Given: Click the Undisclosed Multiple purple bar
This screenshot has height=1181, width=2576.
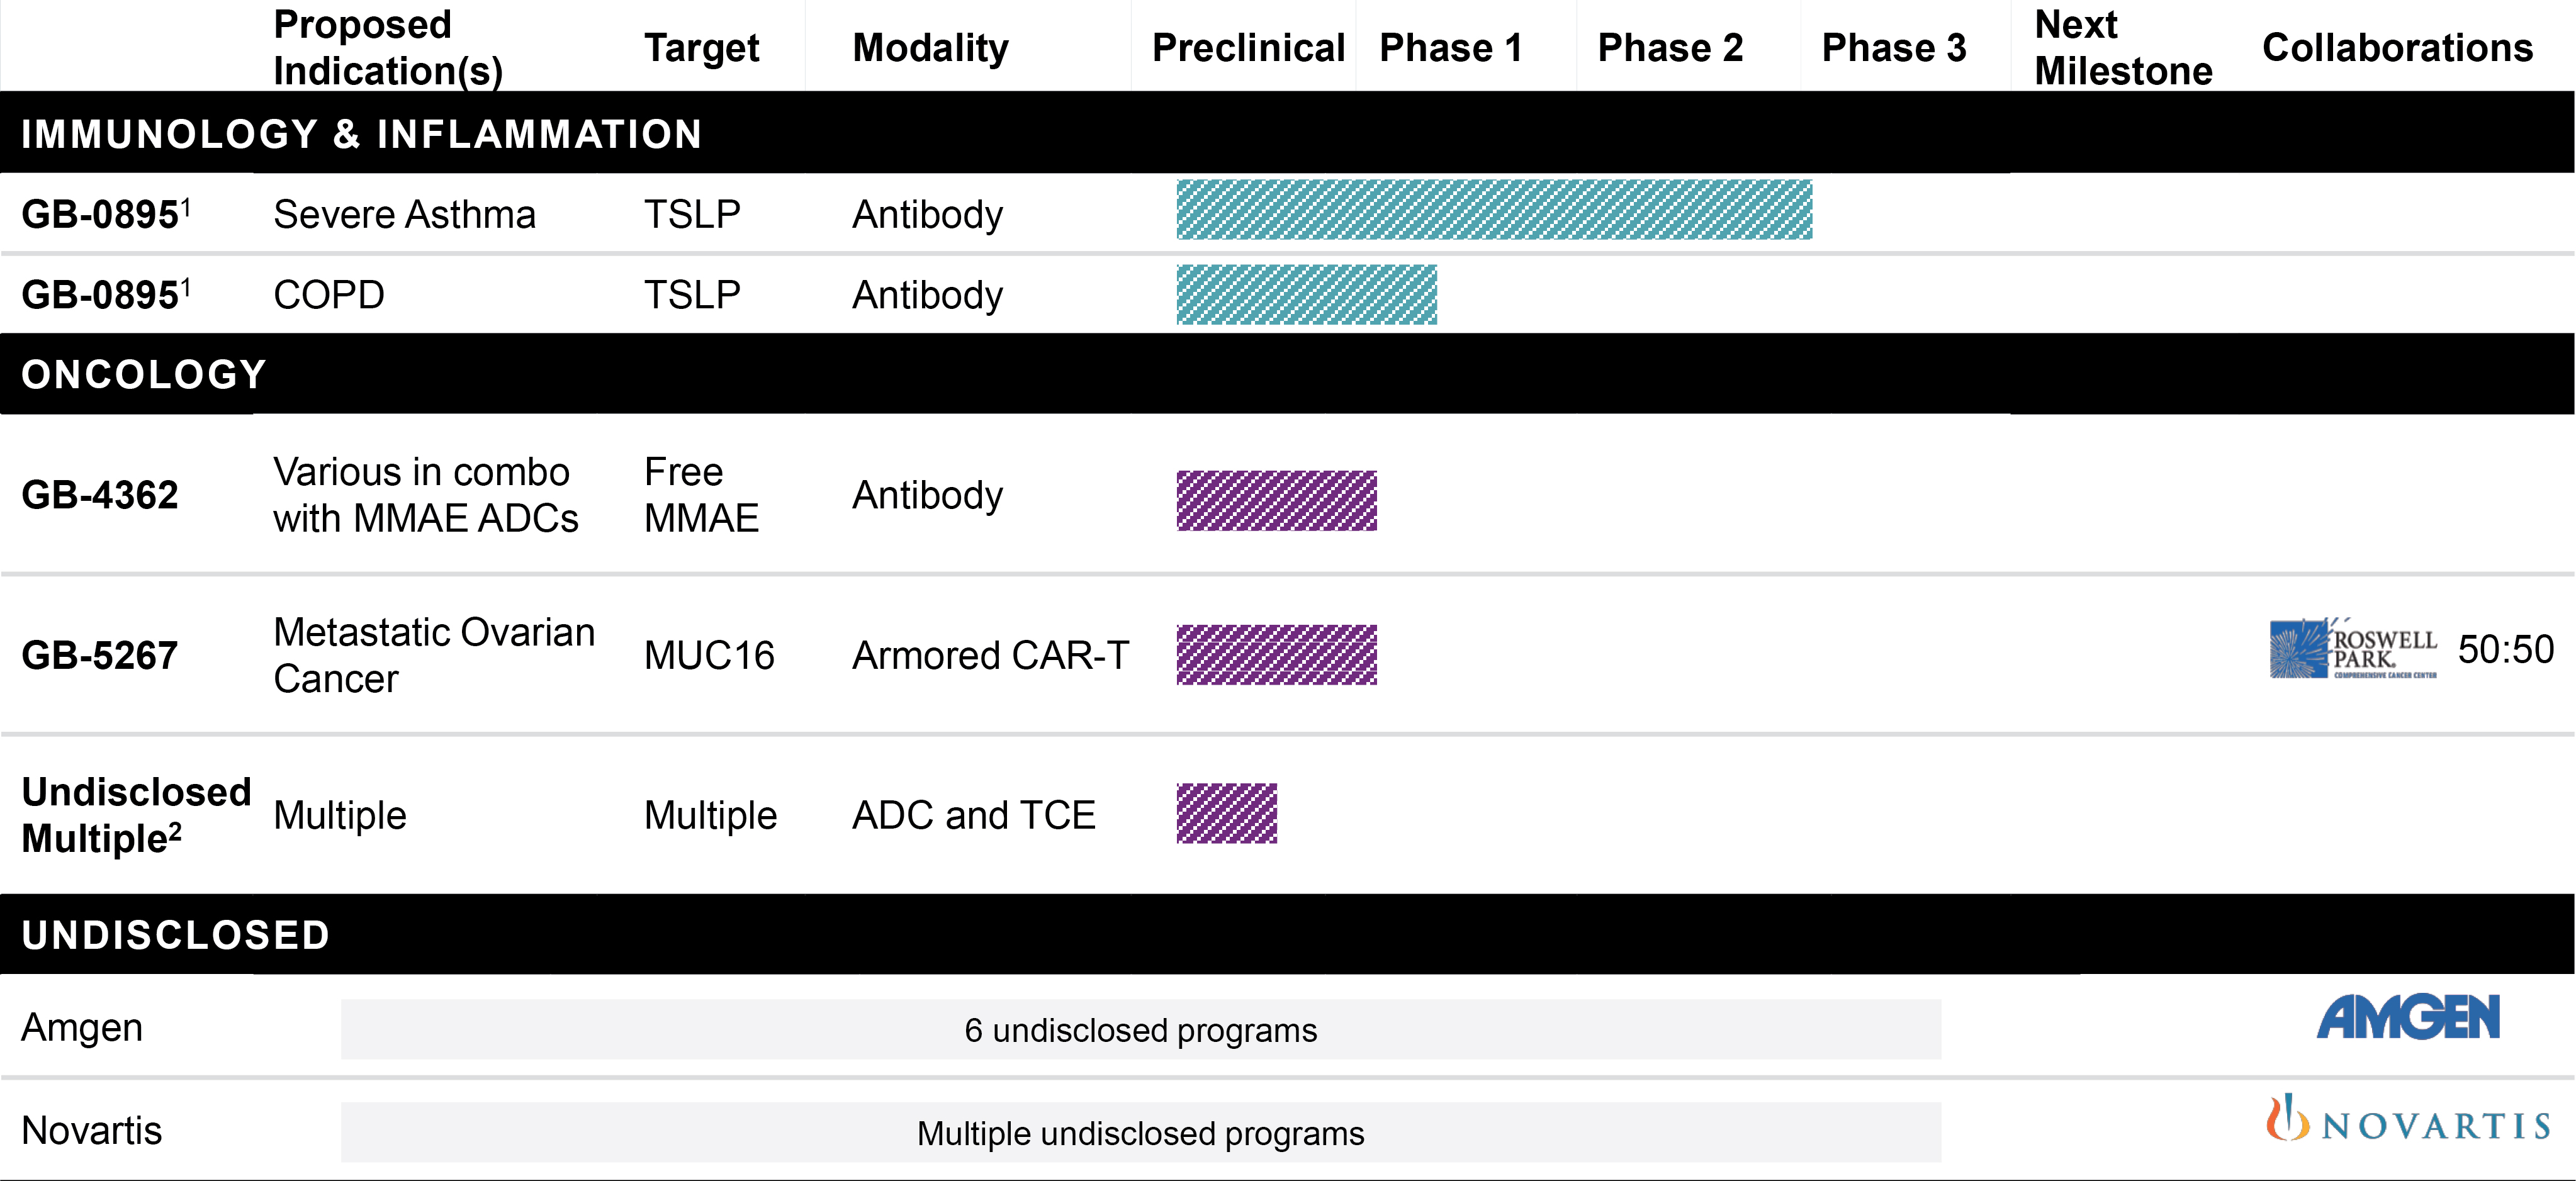Looking at the screenshot, I should [1226, 813].
